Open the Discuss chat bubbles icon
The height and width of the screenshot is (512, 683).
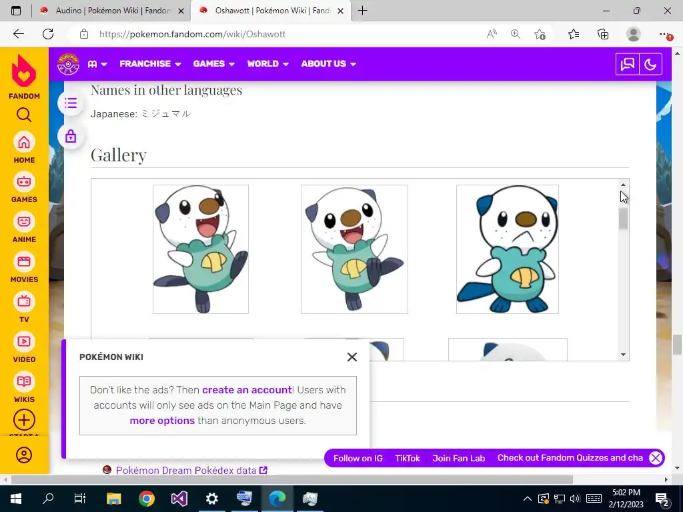[x=627, y=65]
